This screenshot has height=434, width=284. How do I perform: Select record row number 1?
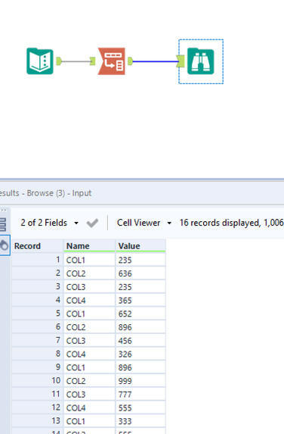click(38, 260)
